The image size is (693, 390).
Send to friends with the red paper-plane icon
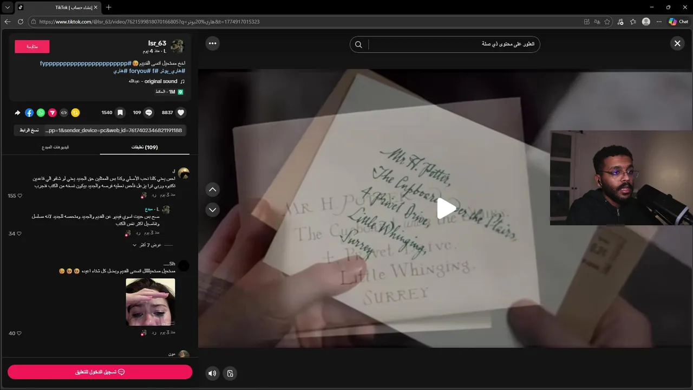pyautogui.click(x=53, y=113)
